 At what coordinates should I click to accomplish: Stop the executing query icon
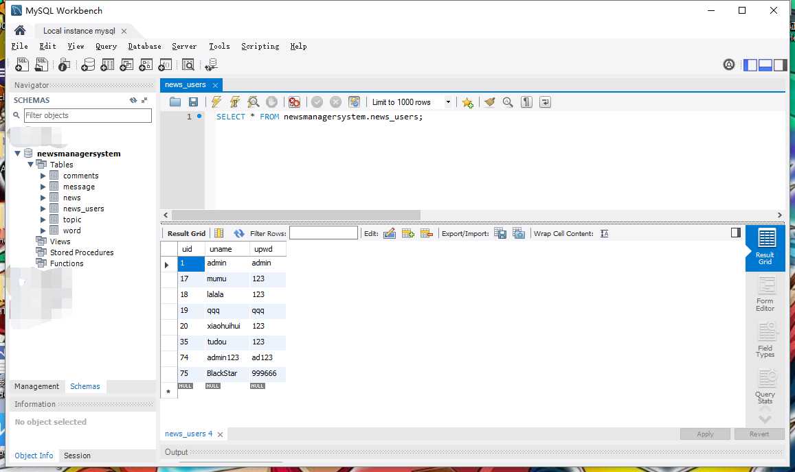click(272, 102)
